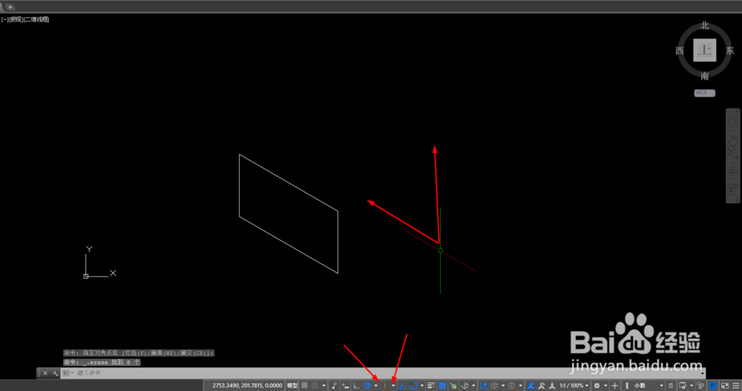
Task: Toggle dynamic UCS icon
Action: 484,385
